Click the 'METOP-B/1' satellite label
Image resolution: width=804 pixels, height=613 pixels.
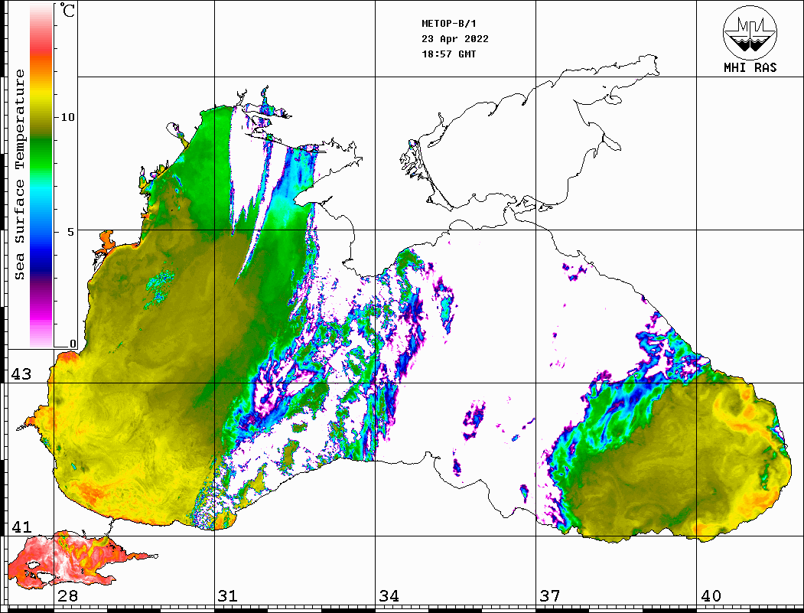pyautogui.click(x=449, y=24)
